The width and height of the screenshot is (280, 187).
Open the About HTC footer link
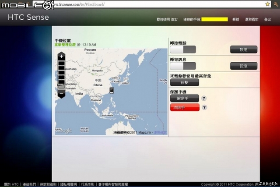11,184
